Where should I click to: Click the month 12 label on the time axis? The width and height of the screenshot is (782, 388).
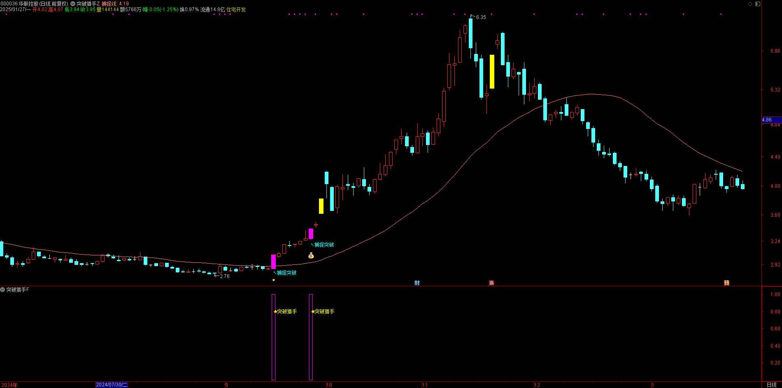[x=537, y=385]
